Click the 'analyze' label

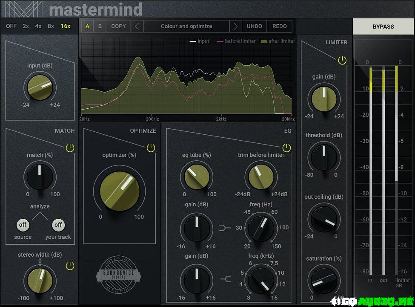click(x=40, y=206)
